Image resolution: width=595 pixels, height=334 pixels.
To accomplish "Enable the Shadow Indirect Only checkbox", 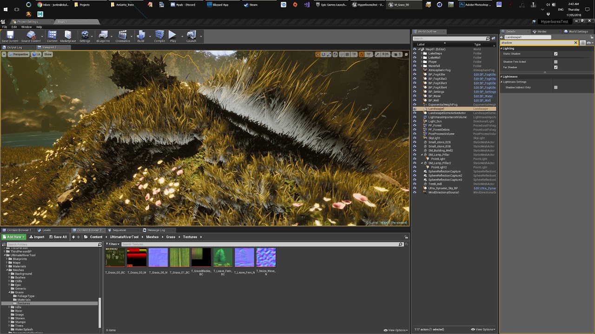I will click(x=555, y=87).
